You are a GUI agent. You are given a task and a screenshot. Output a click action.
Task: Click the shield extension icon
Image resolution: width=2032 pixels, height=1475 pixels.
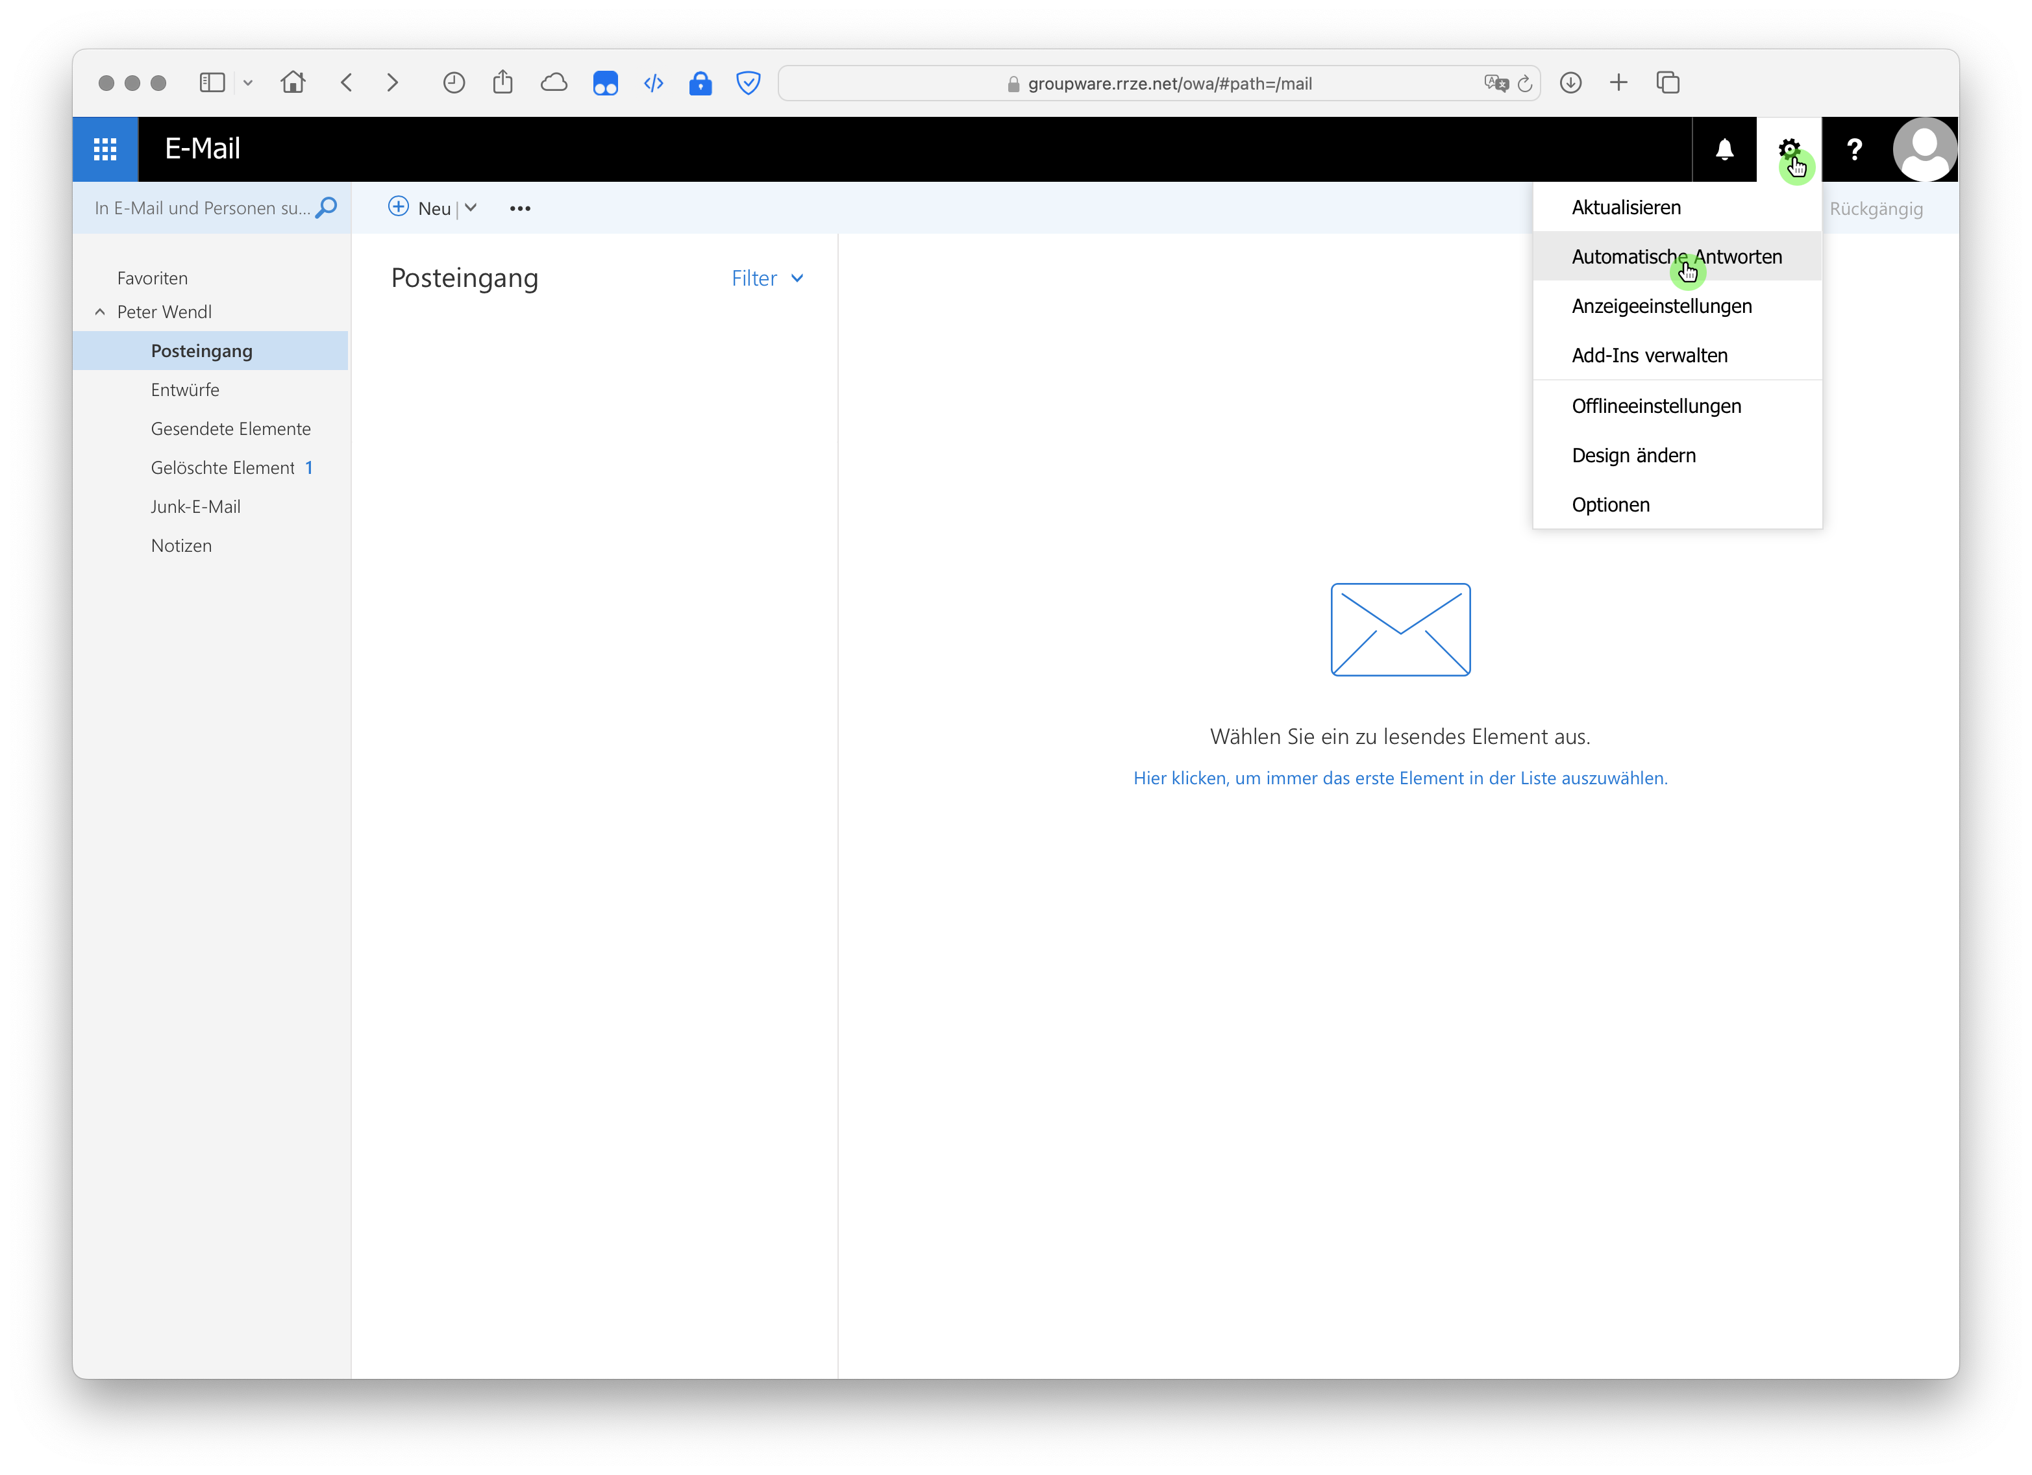click(748, 83)
